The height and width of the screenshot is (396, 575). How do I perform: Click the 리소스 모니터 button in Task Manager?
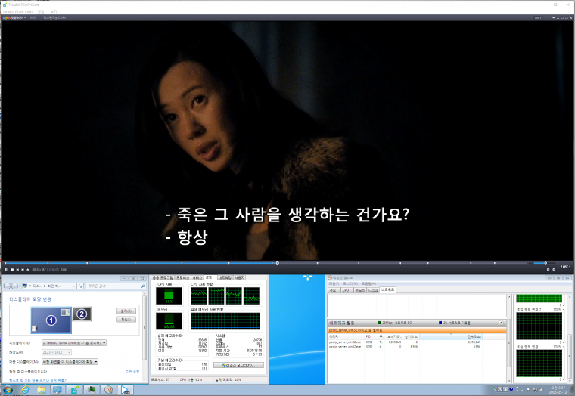(x=239, y=365)
